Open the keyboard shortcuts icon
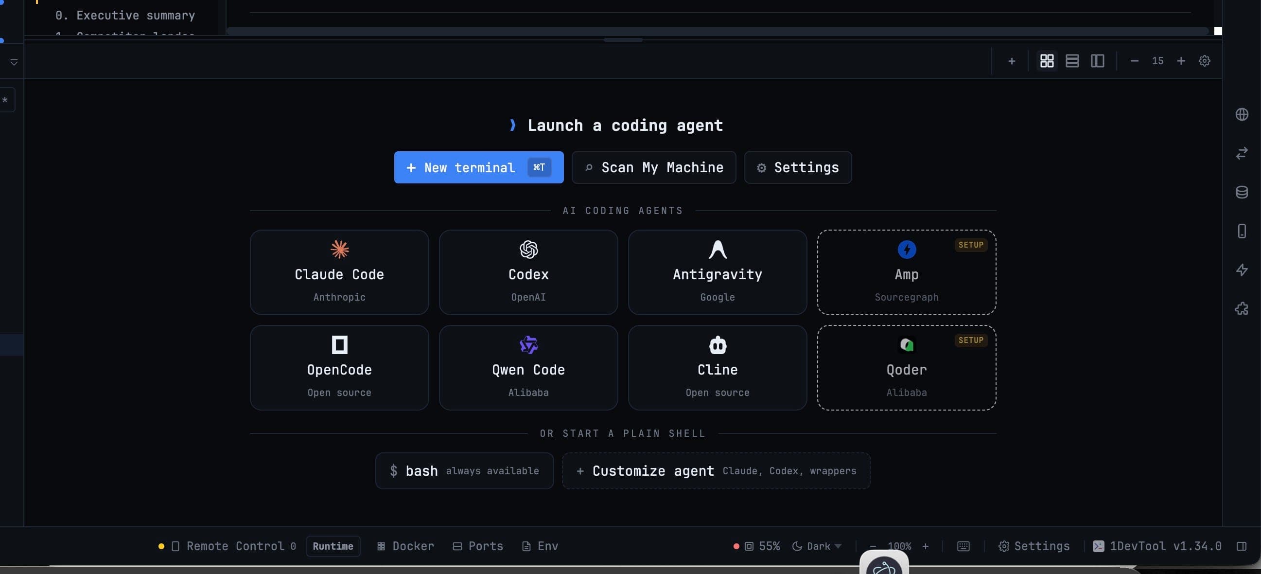Viewport: 1261px width, 574px height. 963,546
